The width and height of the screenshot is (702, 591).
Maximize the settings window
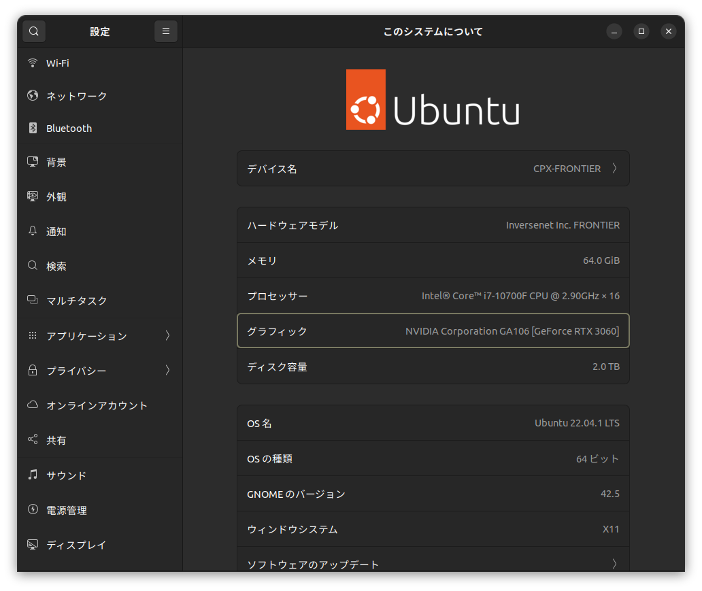[641, 31]
